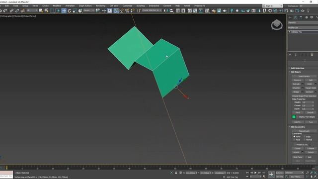Click Create Shape From Selection button
The height and width of the screenshot is (179, 318).
(304, 96)
